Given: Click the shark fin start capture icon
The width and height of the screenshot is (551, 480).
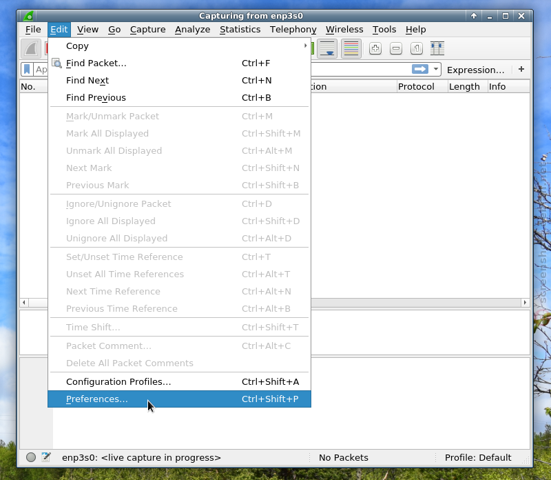Looking at the screenshot, I should tap(31, 48).
